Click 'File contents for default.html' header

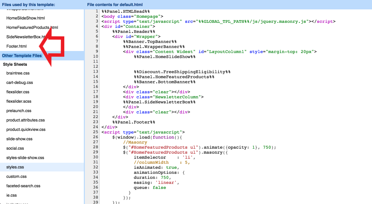click(x=115, y=4)
